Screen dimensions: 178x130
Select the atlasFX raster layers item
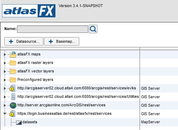click(x=35, y=63)
